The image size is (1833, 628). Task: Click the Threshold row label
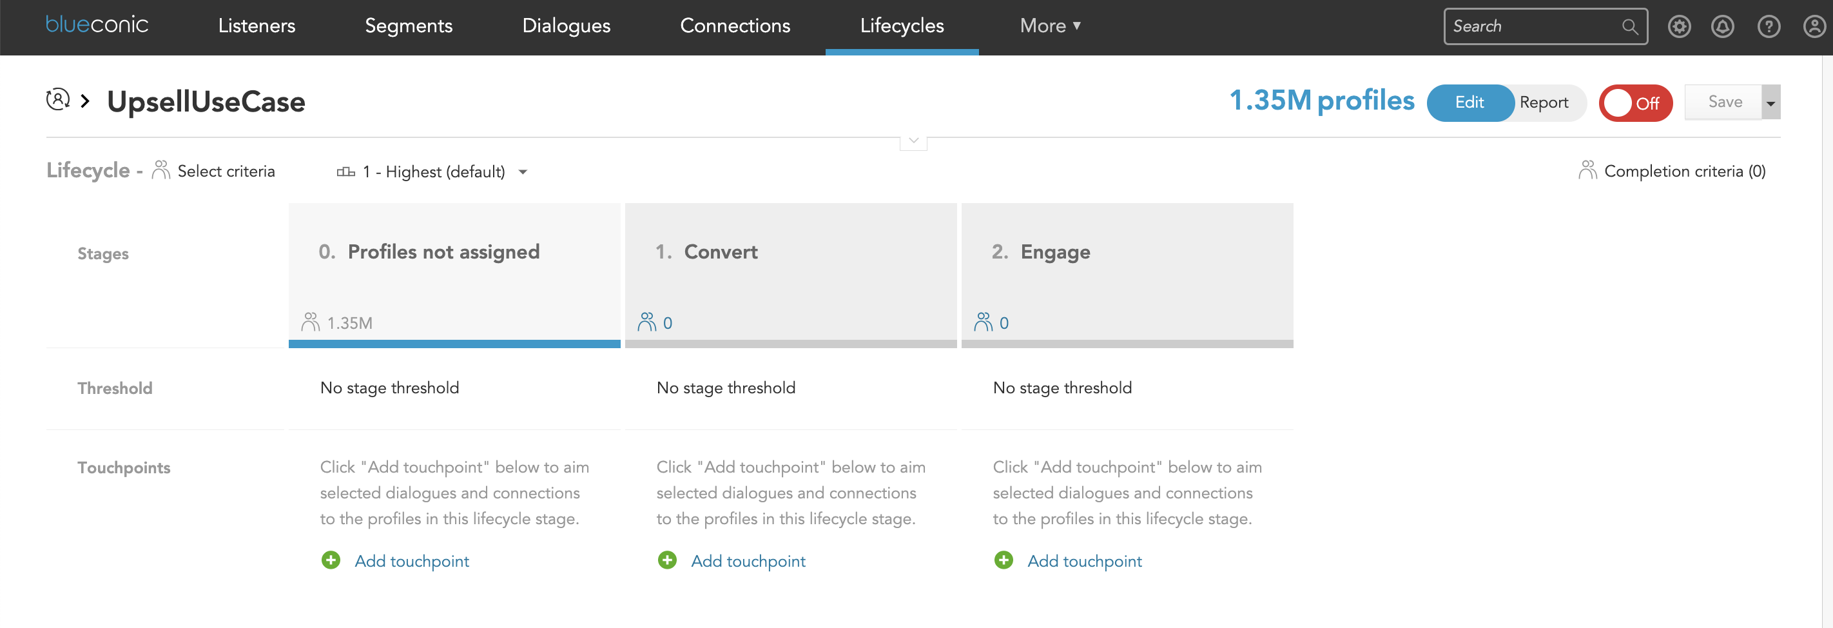pyautogui.click(x=115, y=389)
